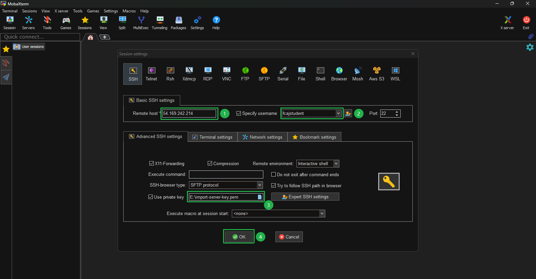Close the Session settings dialog
Viewport: 536px width, 279px height.
click(413, 54)
